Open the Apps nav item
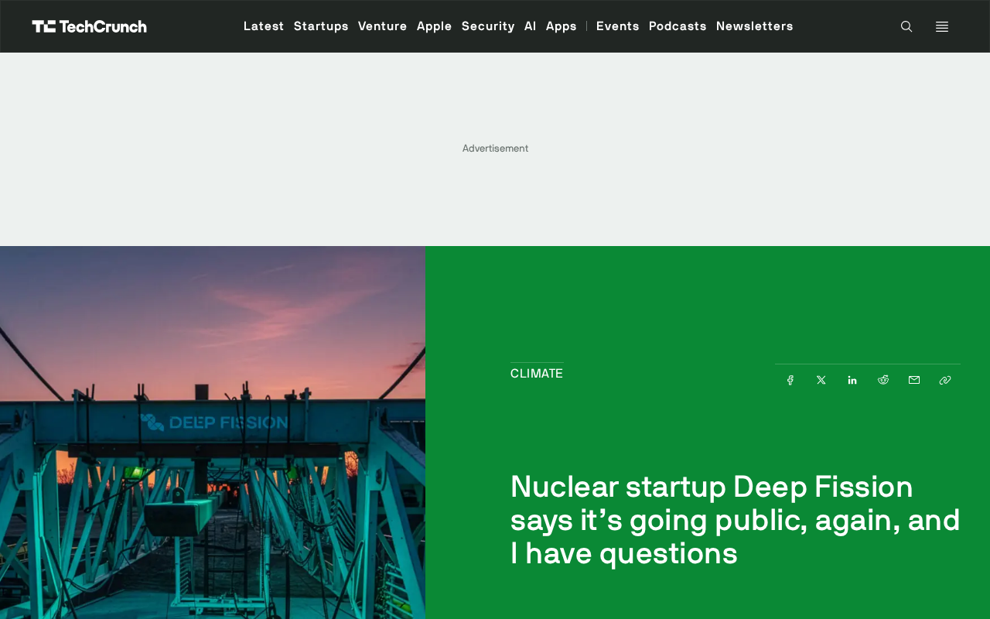The image size is (990, 619). pyautogui.click(x=562, y=26)
